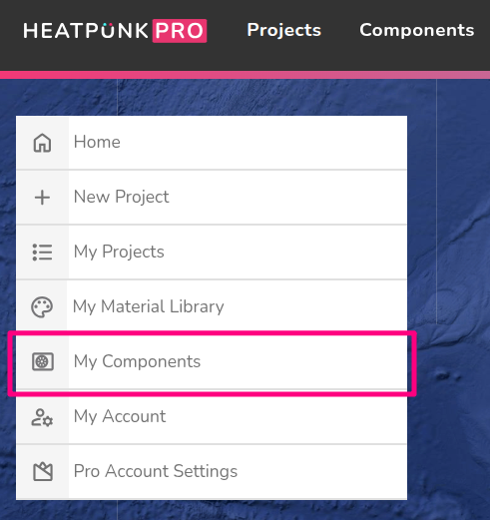Open the Components top navigation menu

pos(417,30)
